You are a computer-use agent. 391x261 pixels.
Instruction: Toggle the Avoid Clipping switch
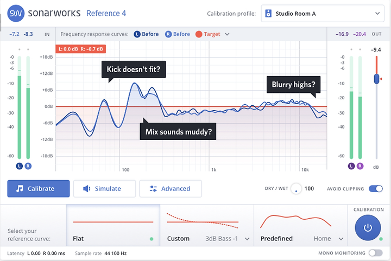point(376,188)
